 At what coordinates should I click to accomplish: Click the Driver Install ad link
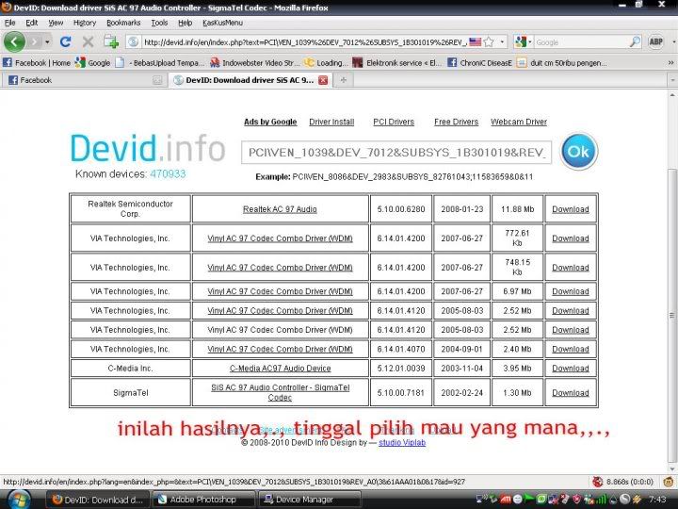[331, 122]
